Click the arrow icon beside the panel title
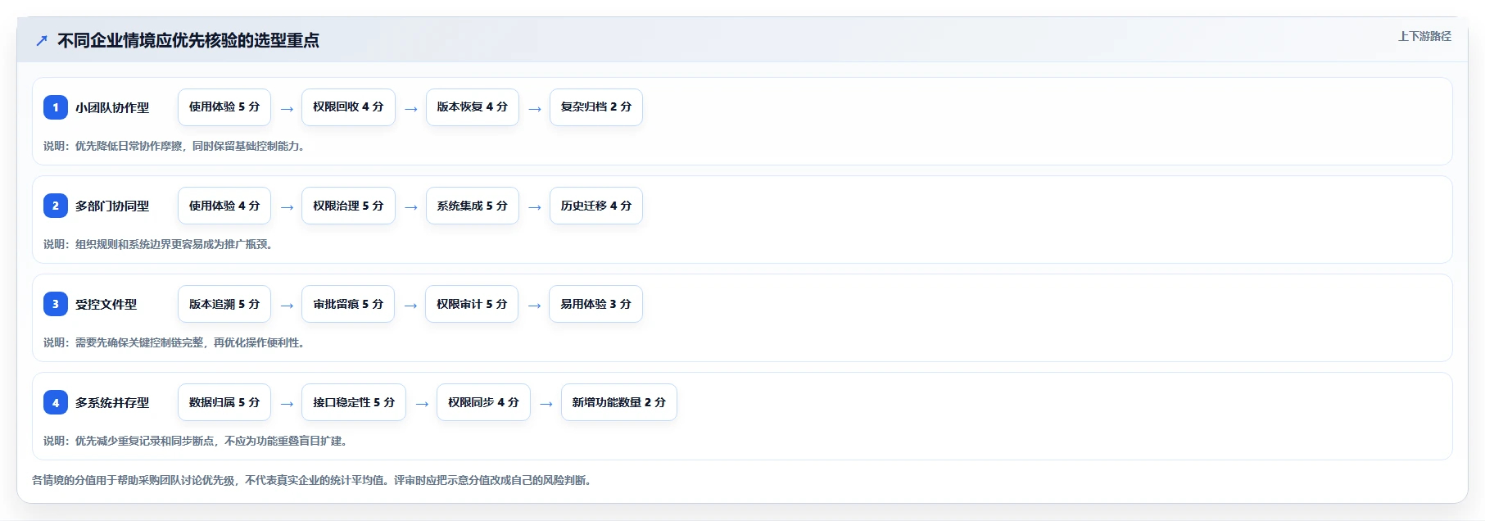Image resolution: width=1485 pixels, height=521 pixels. point(42,40)
